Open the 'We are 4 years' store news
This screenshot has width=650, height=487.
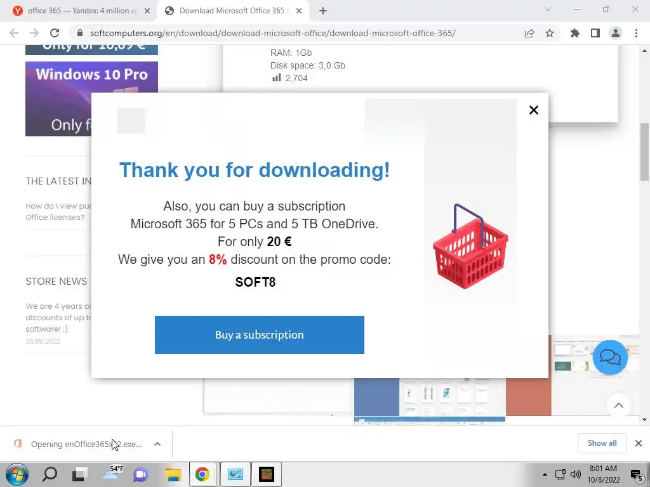pyautogui.click(x=58, y=317)
